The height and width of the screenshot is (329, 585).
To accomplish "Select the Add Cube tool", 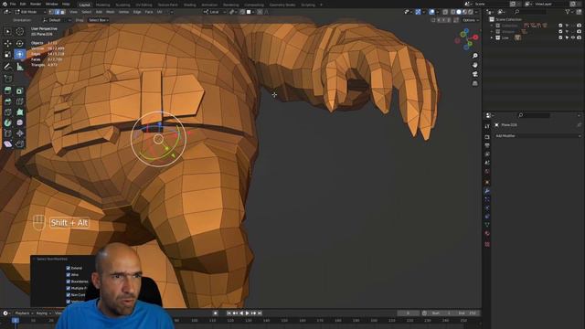I will point(8,79).
